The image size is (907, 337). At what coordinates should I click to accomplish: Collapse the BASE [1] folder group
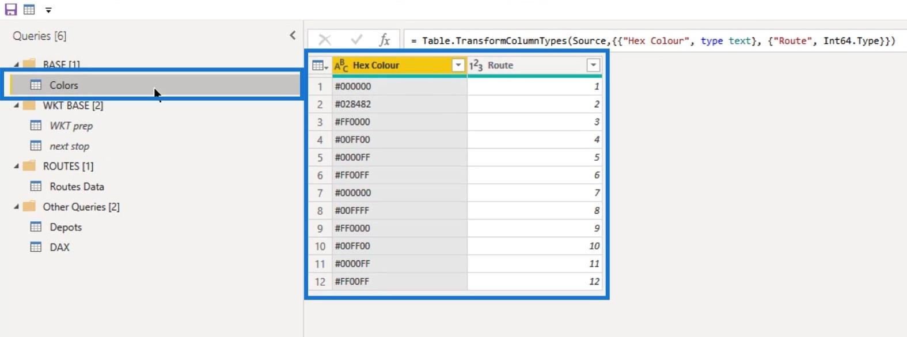click(16, 65)
